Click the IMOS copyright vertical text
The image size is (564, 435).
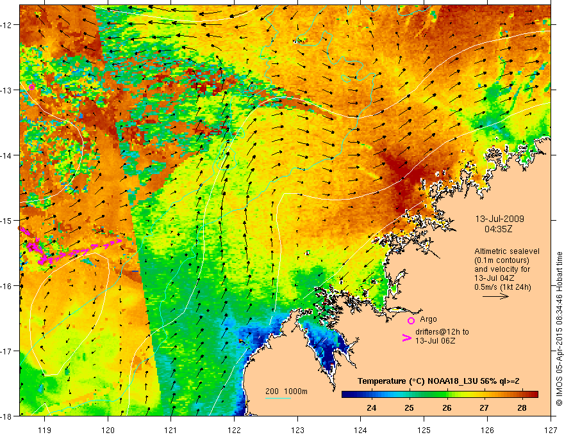[559, 329]
